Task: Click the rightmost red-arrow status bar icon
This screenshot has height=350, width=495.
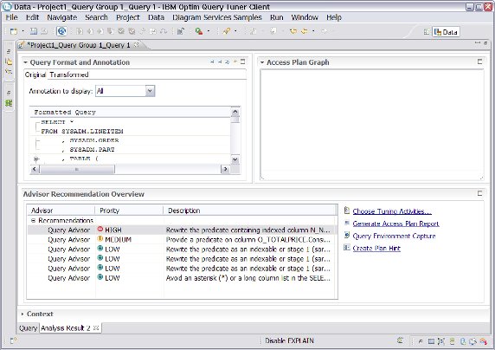Action: click(x=484, y=341)
